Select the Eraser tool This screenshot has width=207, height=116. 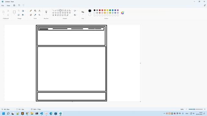click(31, 15)
